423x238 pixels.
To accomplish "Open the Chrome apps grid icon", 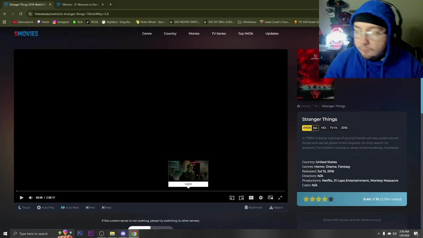I will 4,22.
